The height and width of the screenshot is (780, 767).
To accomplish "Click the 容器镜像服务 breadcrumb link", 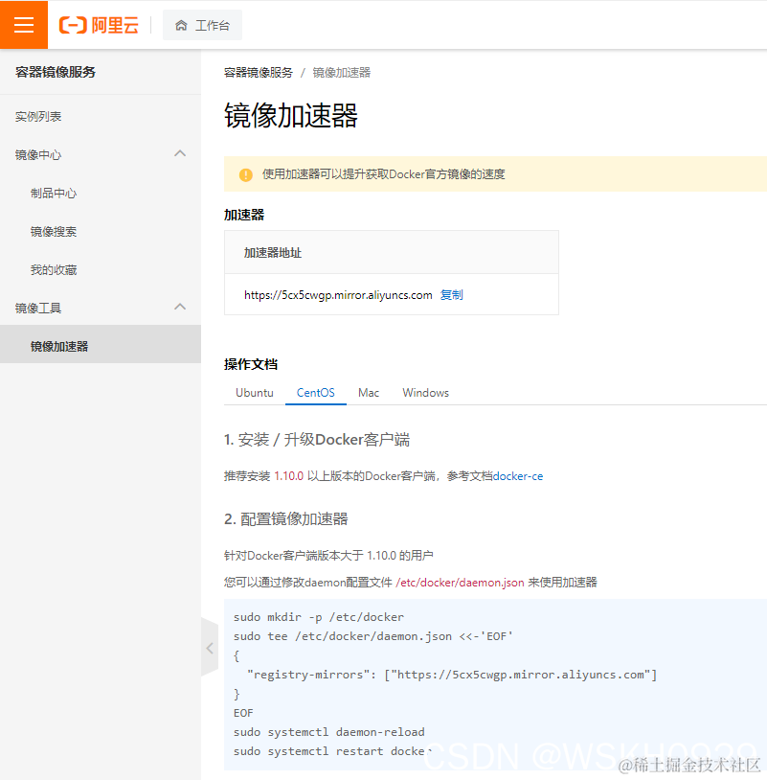I will [258, 73].
